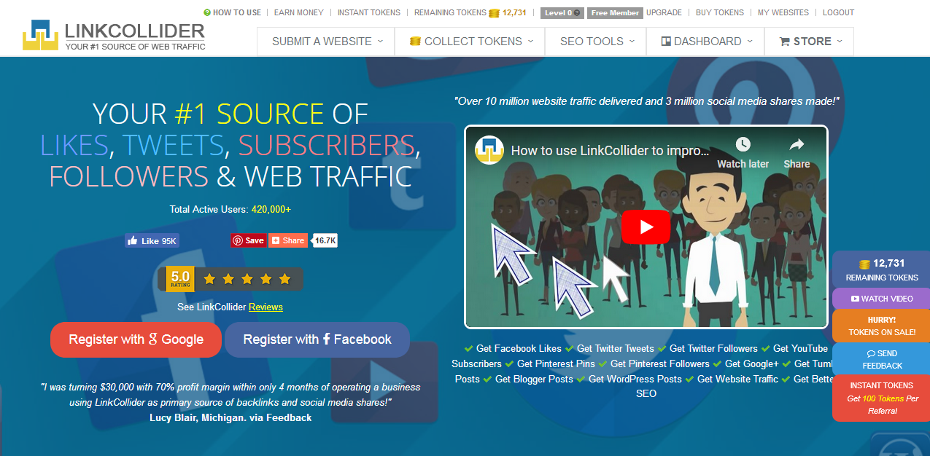Open the SEO Tools menu
The image size is (930, 456).
[x=596, y=42]
